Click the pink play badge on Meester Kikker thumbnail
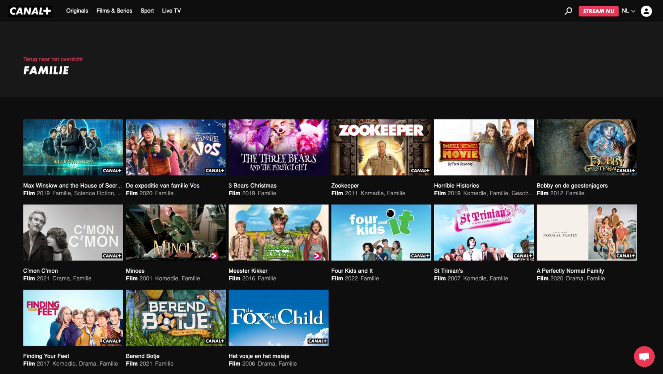This screenshot has height=374, width=663. tap(317, 256)
